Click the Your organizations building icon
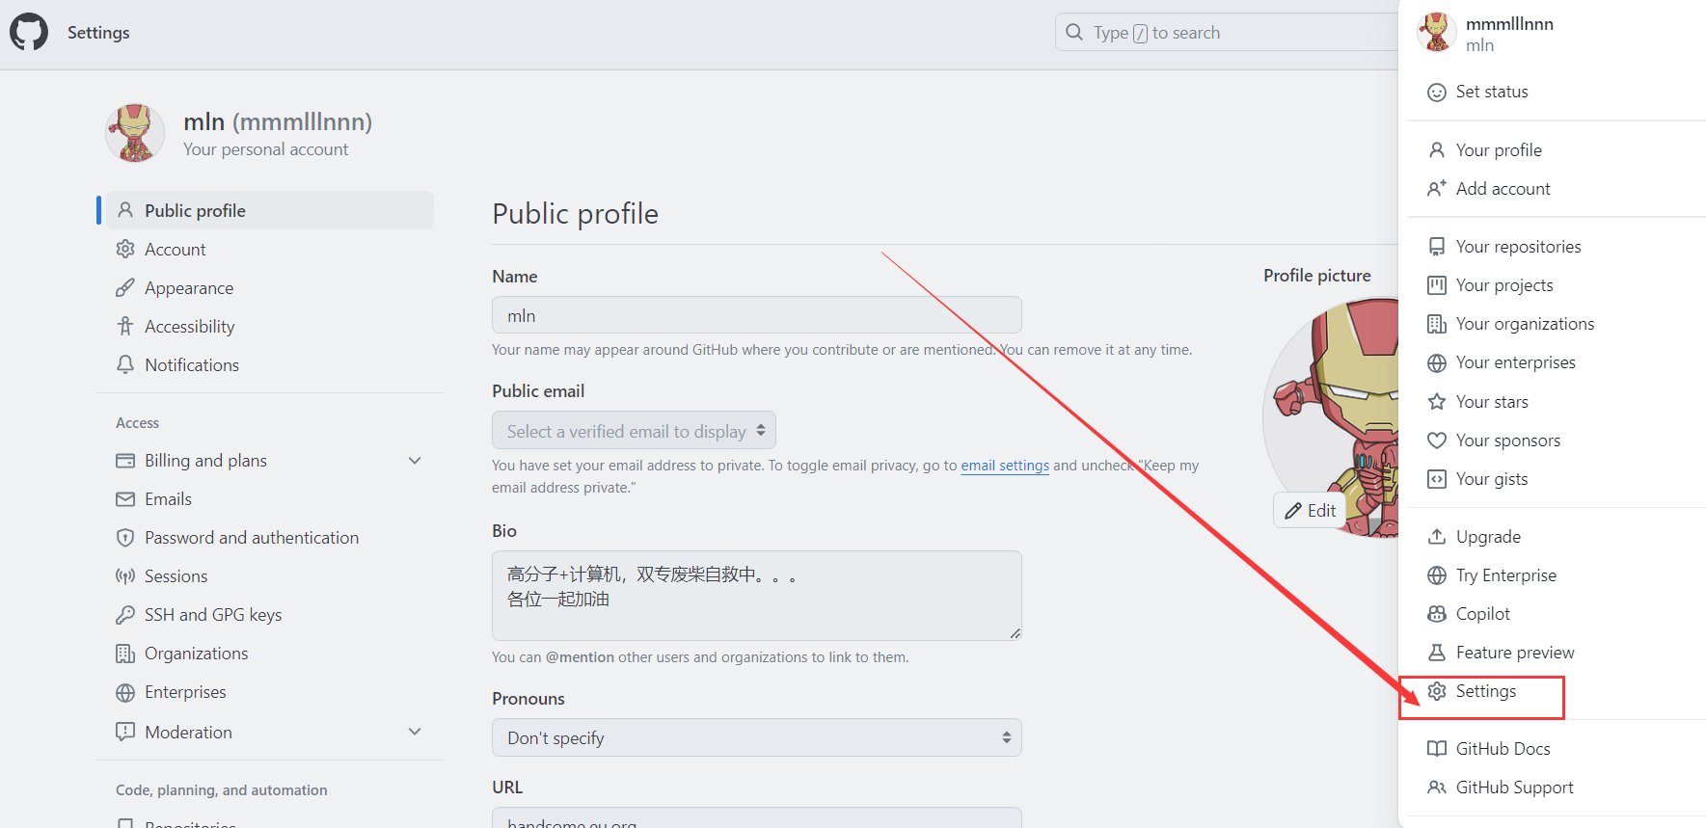This screenshot has width=1706, height=828. [x=1437, y=324]
